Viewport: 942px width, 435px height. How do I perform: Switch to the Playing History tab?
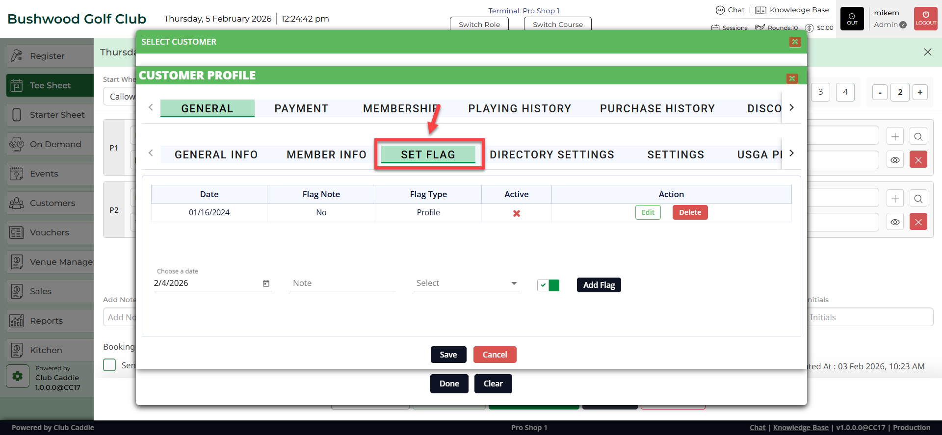click(x=520, y=108)
